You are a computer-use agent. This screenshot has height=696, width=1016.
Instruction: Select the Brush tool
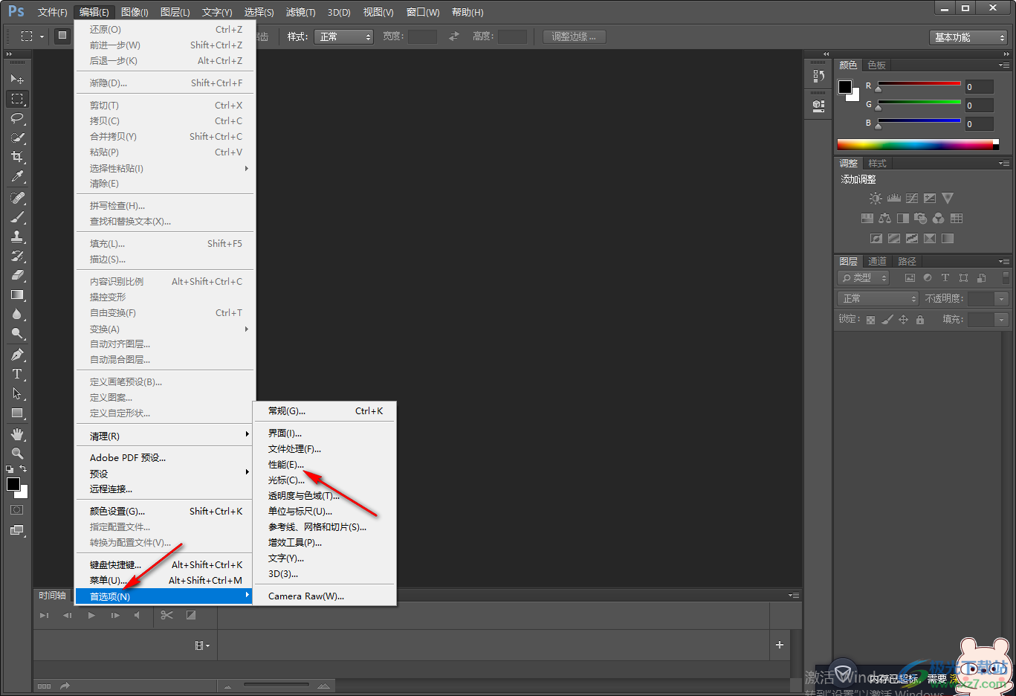point(17,217)
